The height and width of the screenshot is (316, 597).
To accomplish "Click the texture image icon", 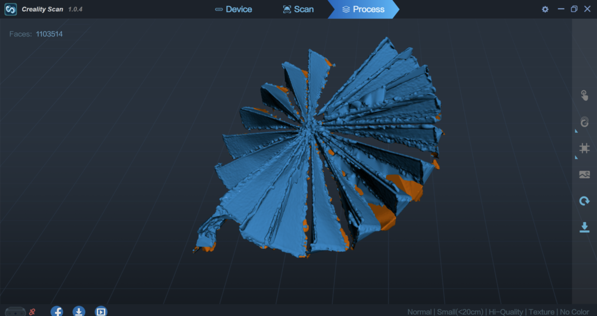I will pos(584,174).
